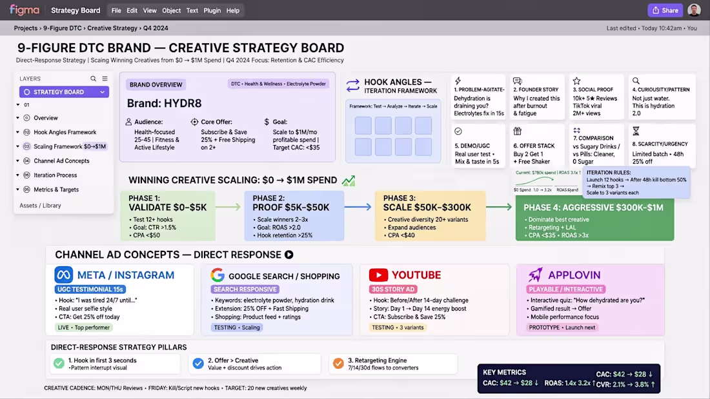Click the Search Responsive tag
710x399 pixels.
[x=245, y=289]
